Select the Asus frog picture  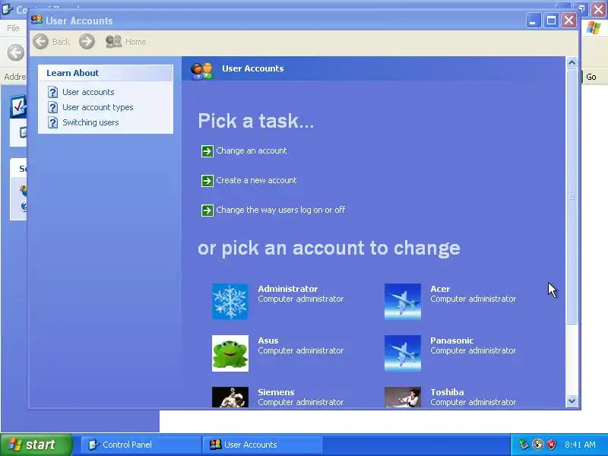point(230,353)
